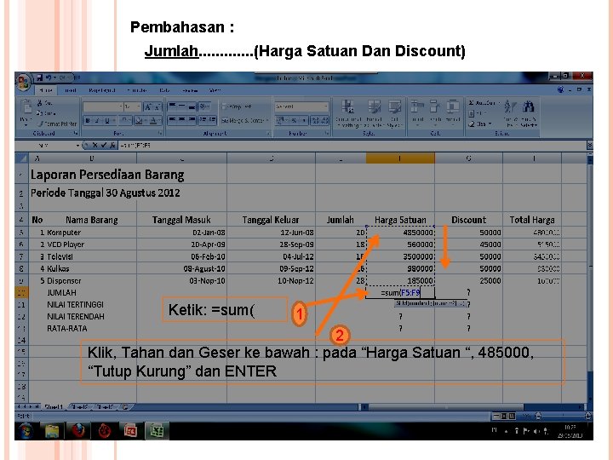This screenshot has height=460, width=613.
Task: Click the Paste clipboard icon
Action: point(26,107)
